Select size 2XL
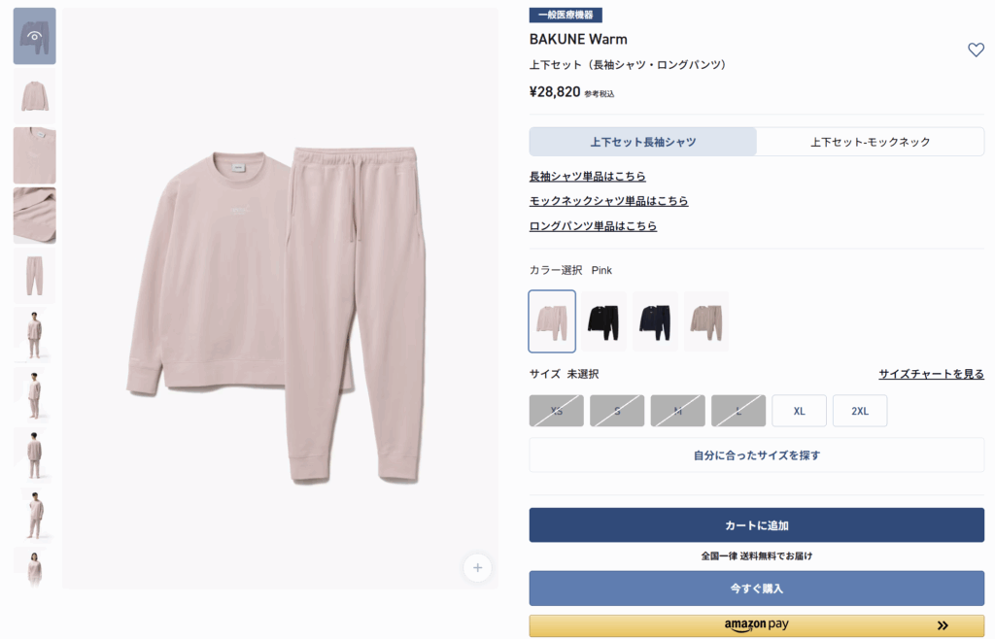Image resolution: width=995 pixels, height=639 pixels. [860, 411]
